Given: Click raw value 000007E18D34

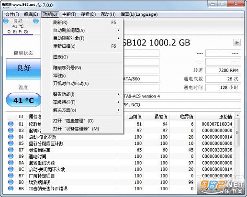Looking at the screenshot, I should tap(217, 124).
